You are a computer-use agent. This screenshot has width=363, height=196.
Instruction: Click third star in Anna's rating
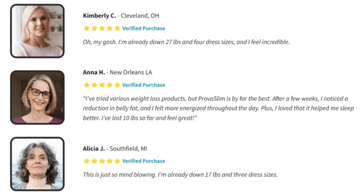coord(102,85)
